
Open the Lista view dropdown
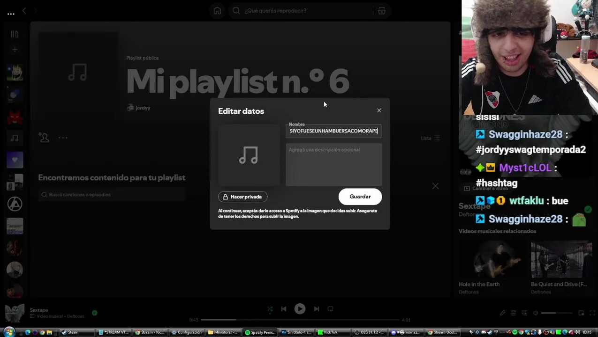430,138
